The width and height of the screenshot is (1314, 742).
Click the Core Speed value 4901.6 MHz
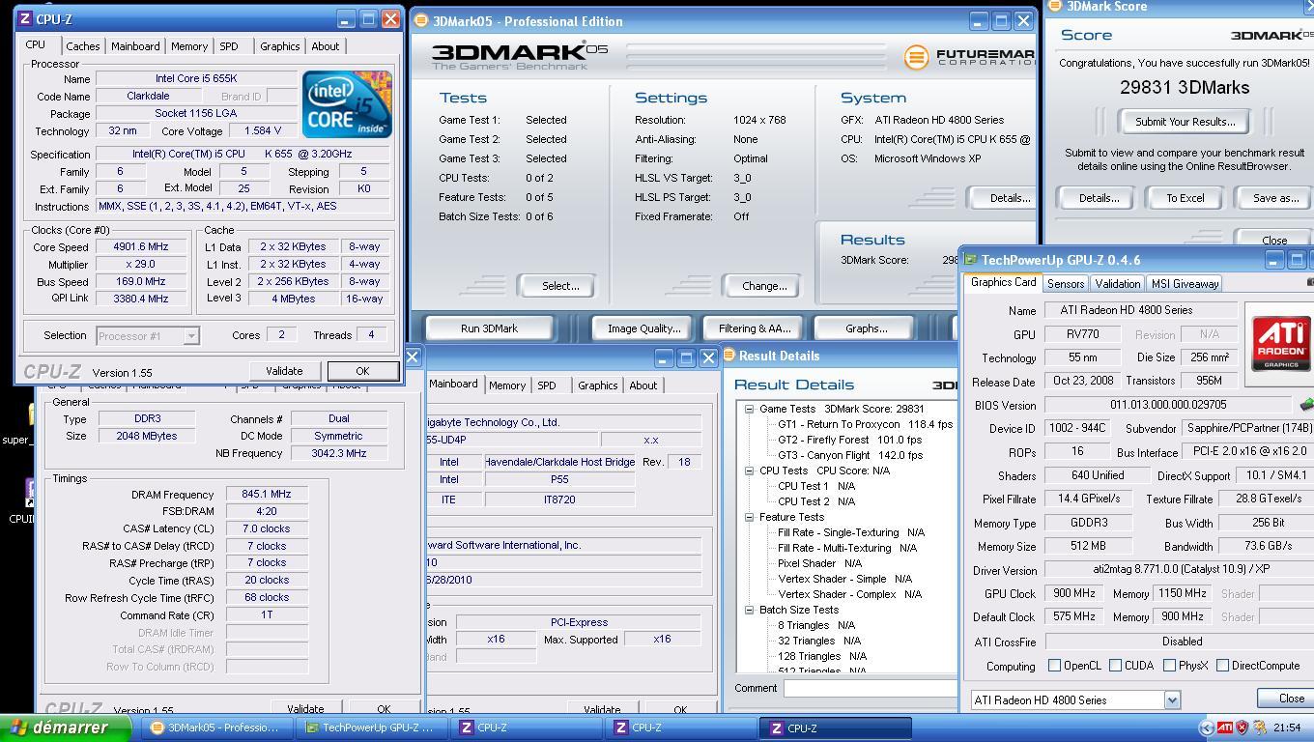[x=141, y=246]
